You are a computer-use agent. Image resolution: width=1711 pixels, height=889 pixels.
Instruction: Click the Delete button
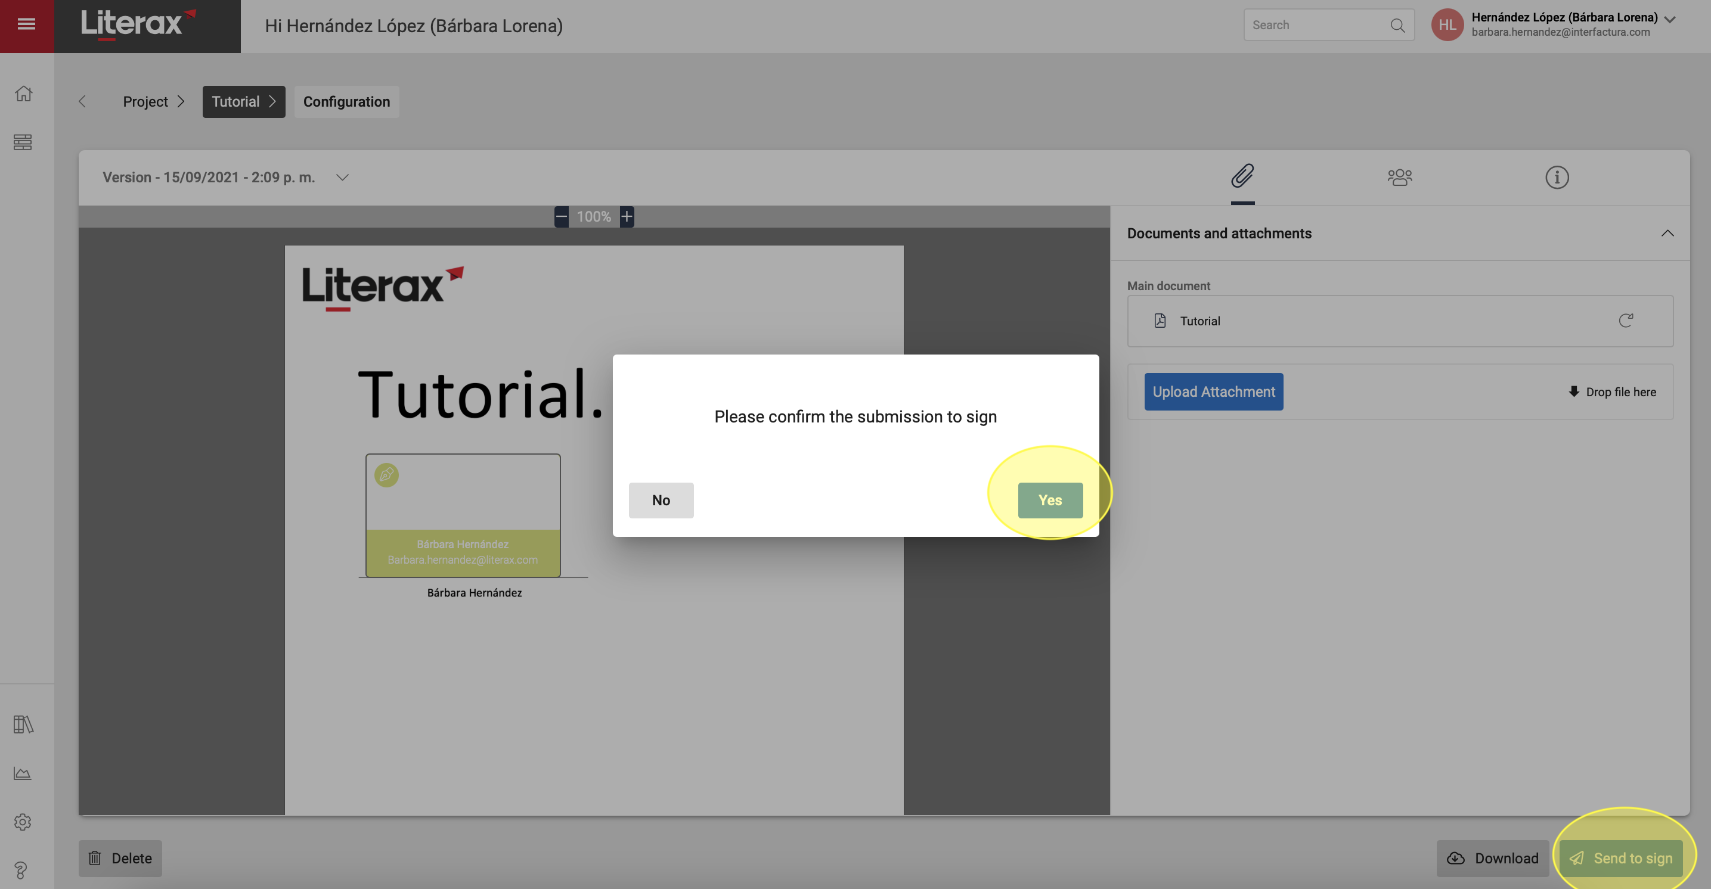point(120,858)
